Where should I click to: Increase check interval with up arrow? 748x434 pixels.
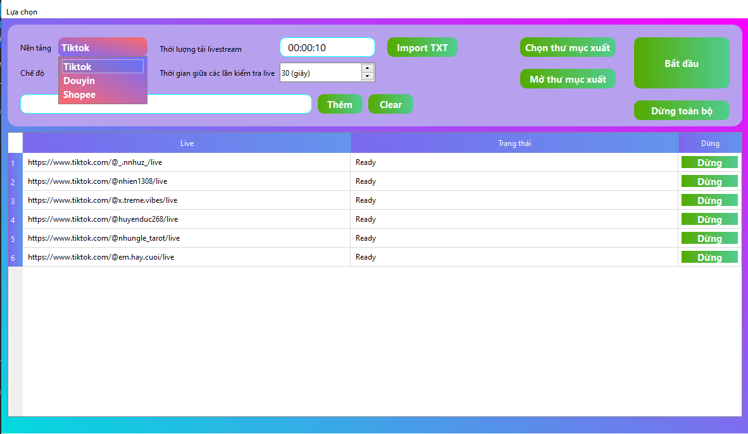pyautogui.click(x=368, y=68)
